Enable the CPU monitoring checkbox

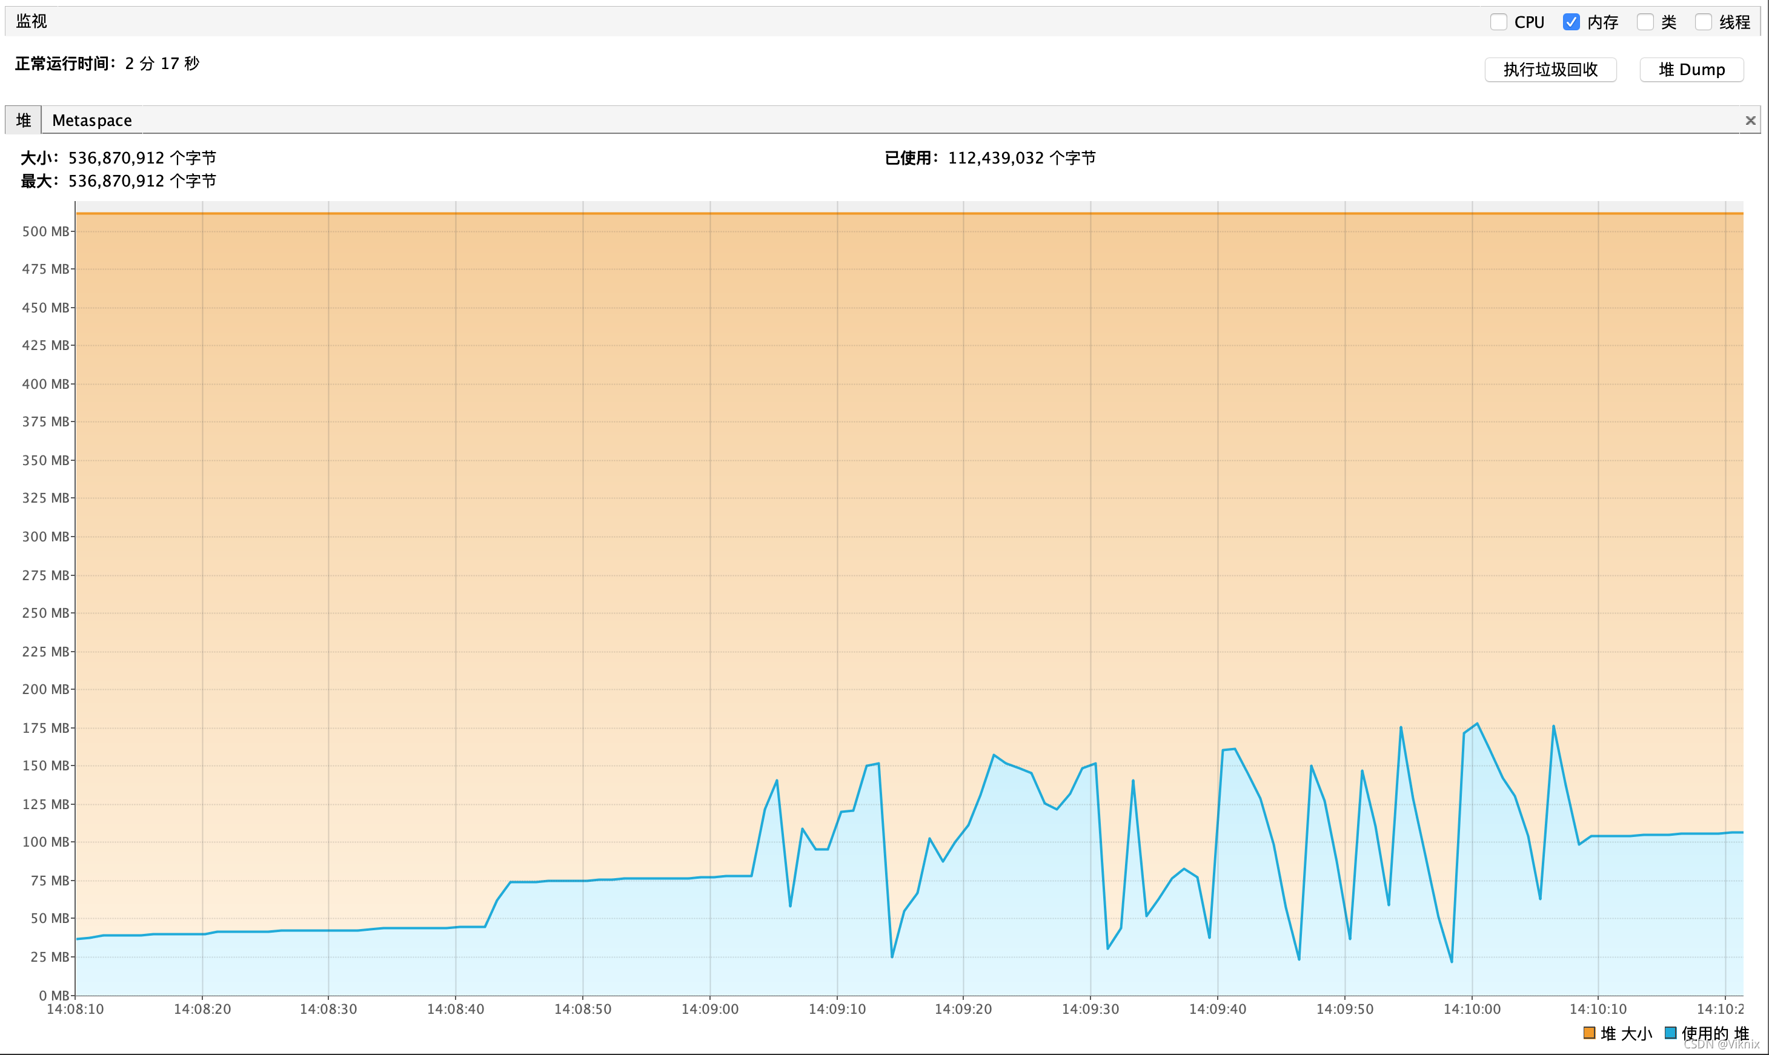coord(1498,22)
